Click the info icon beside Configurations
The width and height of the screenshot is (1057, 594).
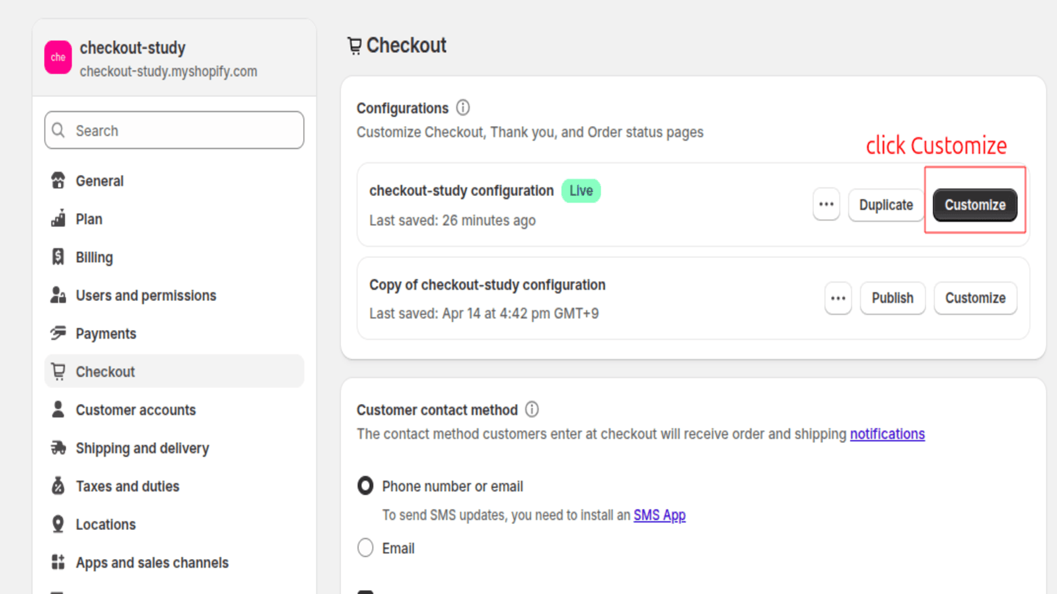click(x=463, y=107)
